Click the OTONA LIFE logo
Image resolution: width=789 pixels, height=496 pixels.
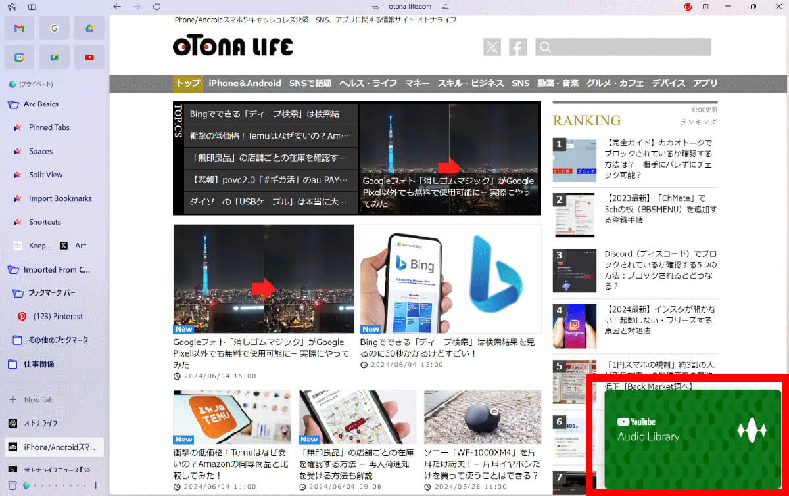[x=233, y=46]
